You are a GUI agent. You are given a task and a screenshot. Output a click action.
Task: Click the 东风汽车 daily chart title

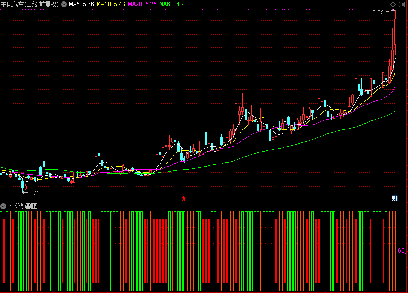pos(30,4)
